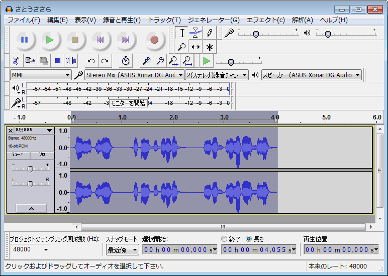The width and height of the screenshot is (388, 276).
Task: Click the track gain slider handle
Action: [30, 169]
